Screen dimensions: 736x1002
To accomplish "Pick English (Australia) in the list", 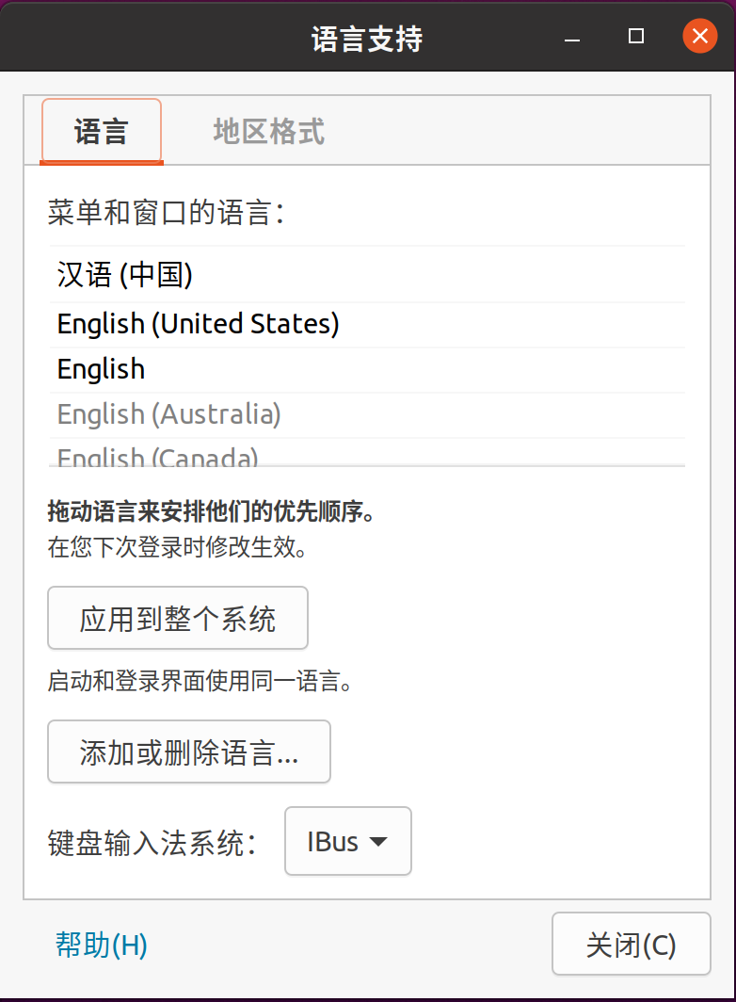I will click(367, 414).
